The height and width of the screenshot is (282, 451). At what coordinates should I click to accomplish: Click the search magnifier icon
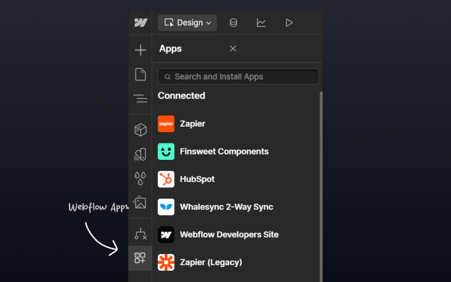167,77
